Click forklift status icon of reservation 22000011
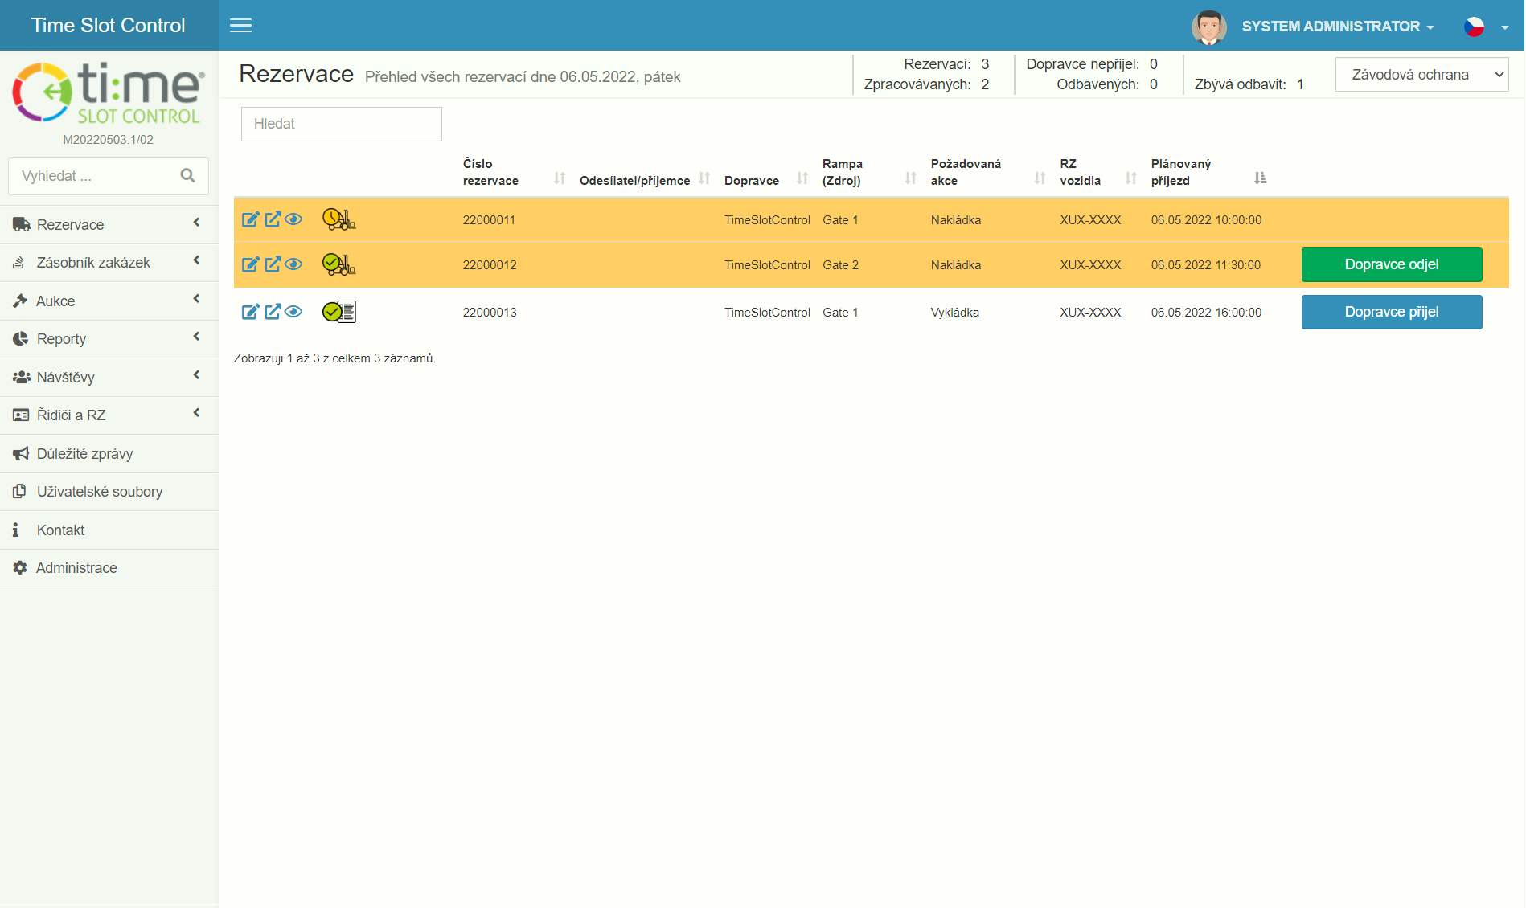This screenshot has width=1526, height=908. point(338,219)
